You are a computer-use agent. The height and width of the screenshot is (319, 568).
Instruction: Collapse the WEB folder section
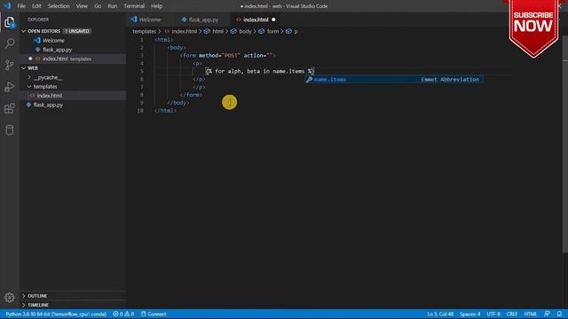click(x=33, y=68)
